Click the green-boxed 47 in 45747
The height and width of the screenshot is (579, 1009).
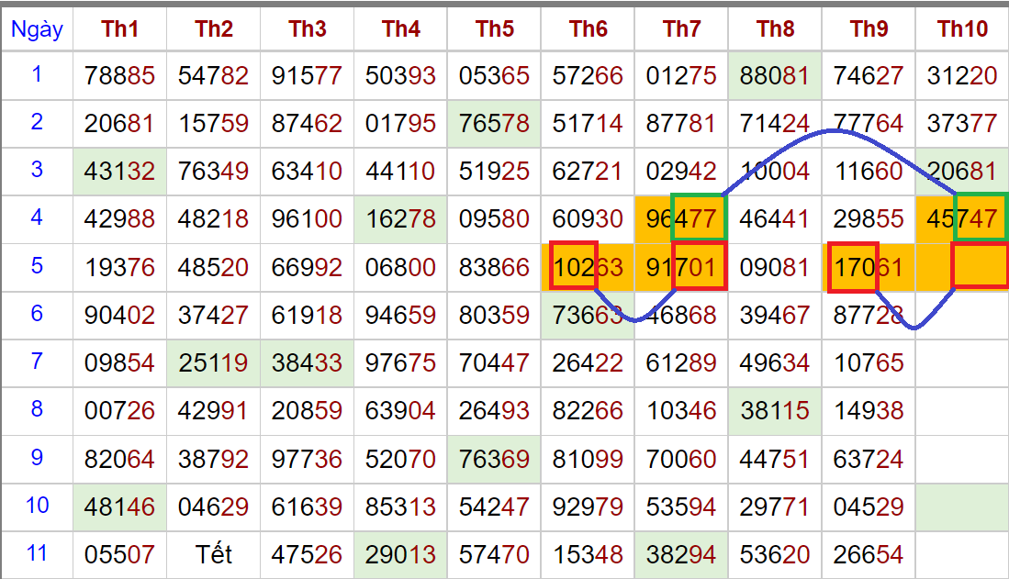pyautogui.click(x=981, y=218)
